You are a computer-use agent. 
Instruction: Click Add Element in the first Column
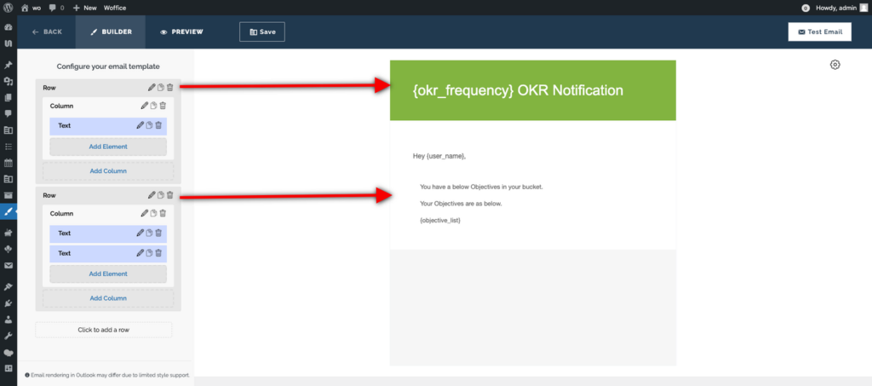(x=108, y=147)
